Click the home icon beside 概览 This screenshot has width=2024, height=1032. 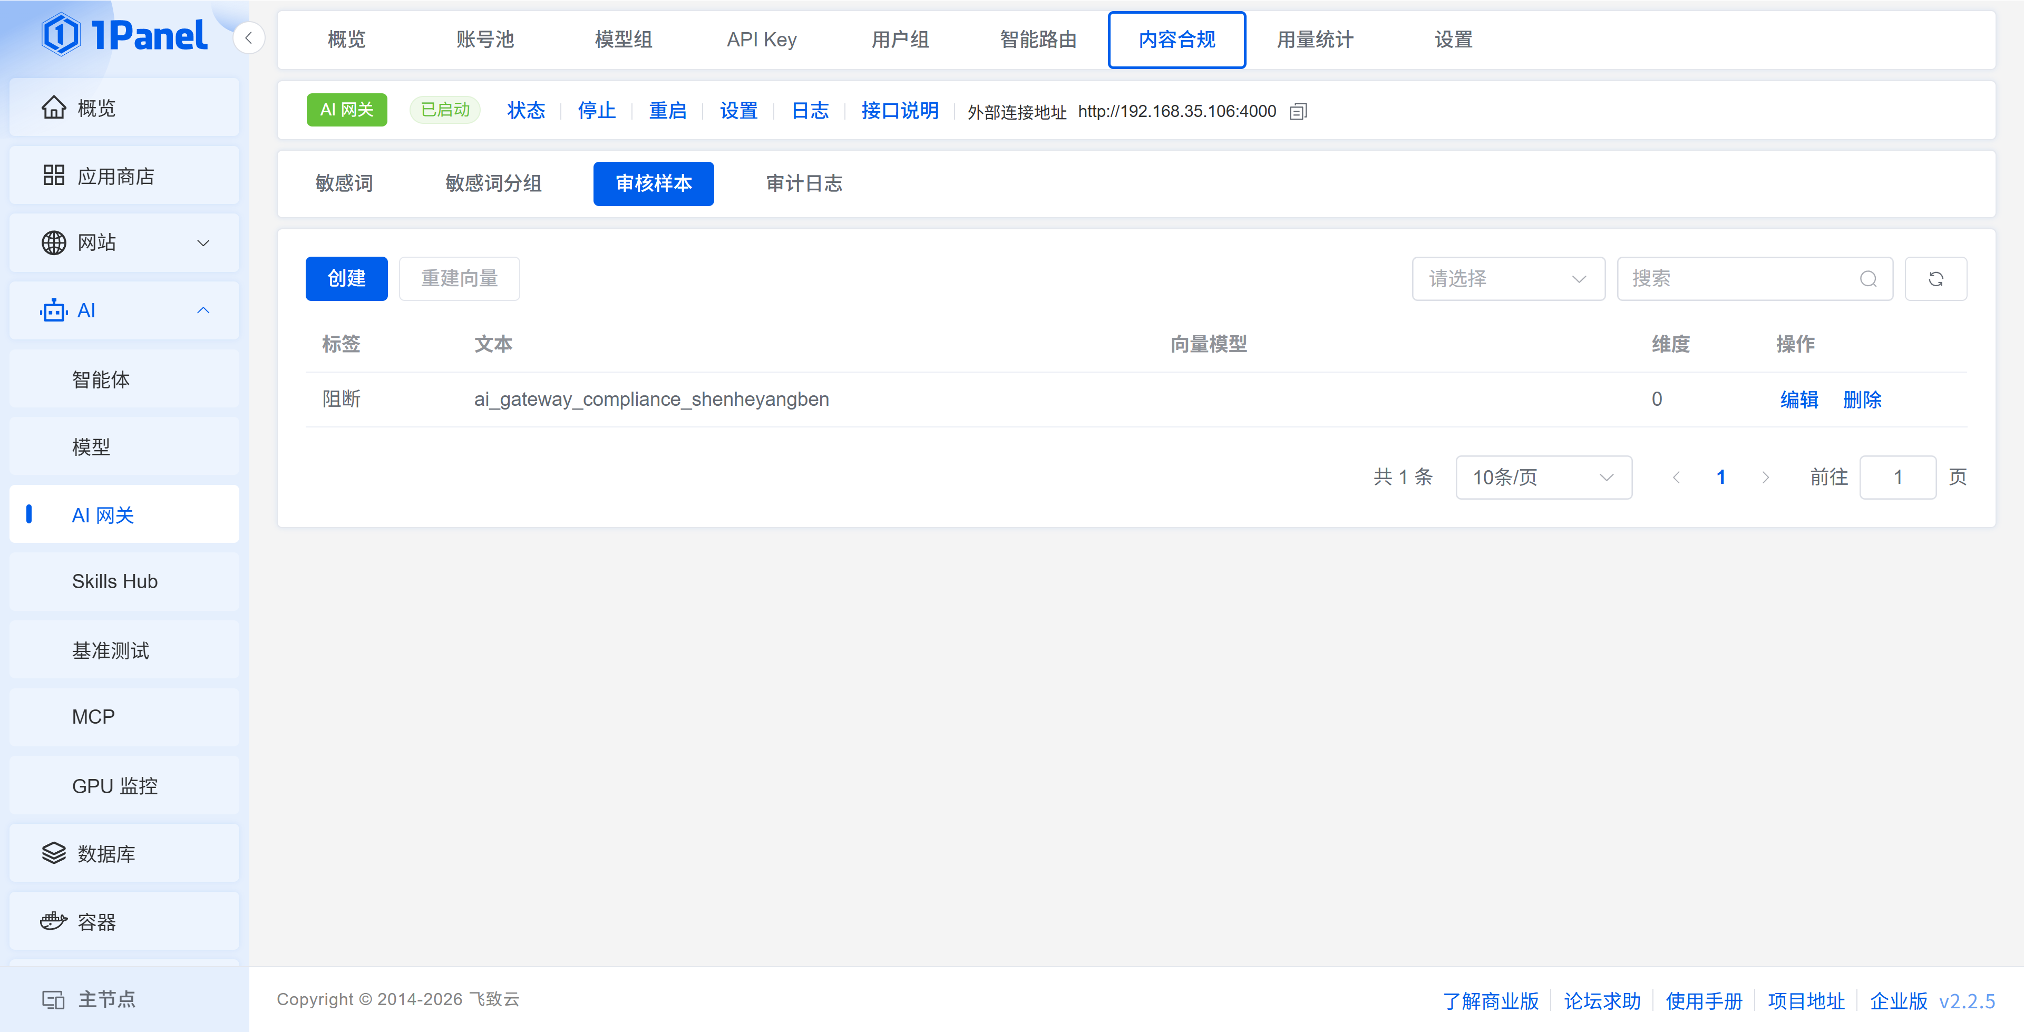pyautogui.click(x=53, y=108)
